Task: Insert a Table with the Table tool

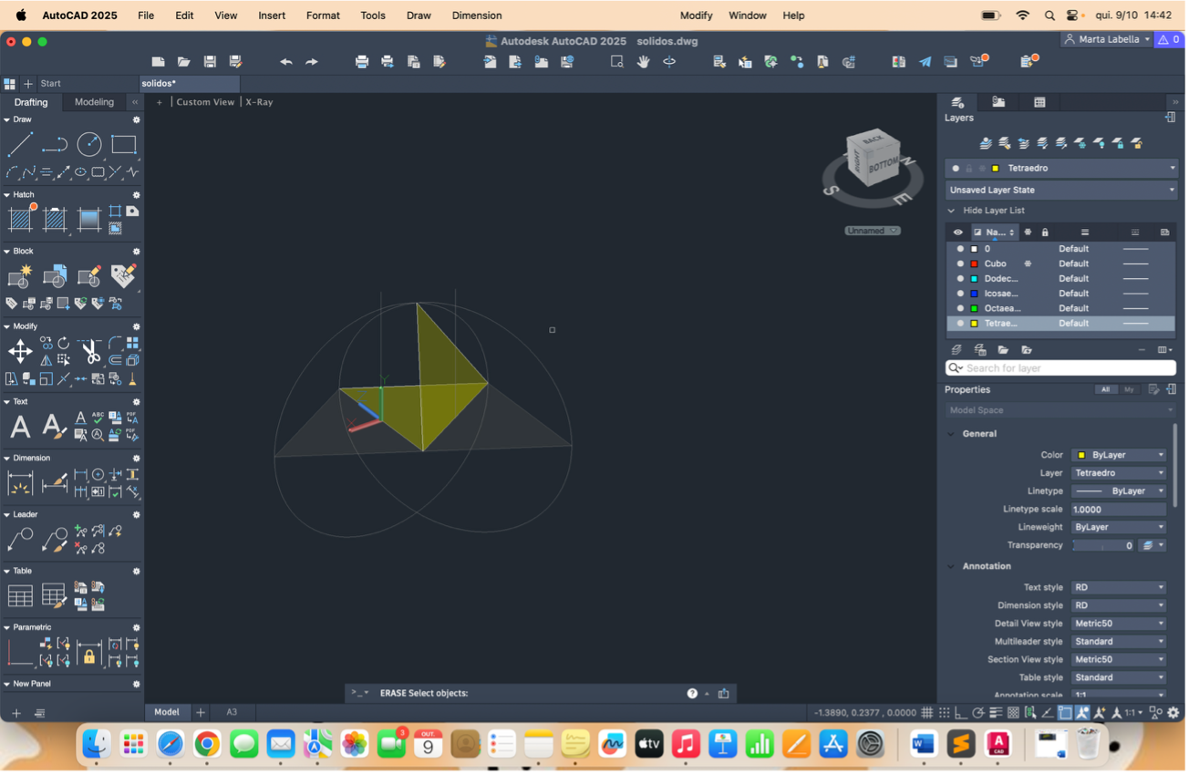Action: point(20,595)
